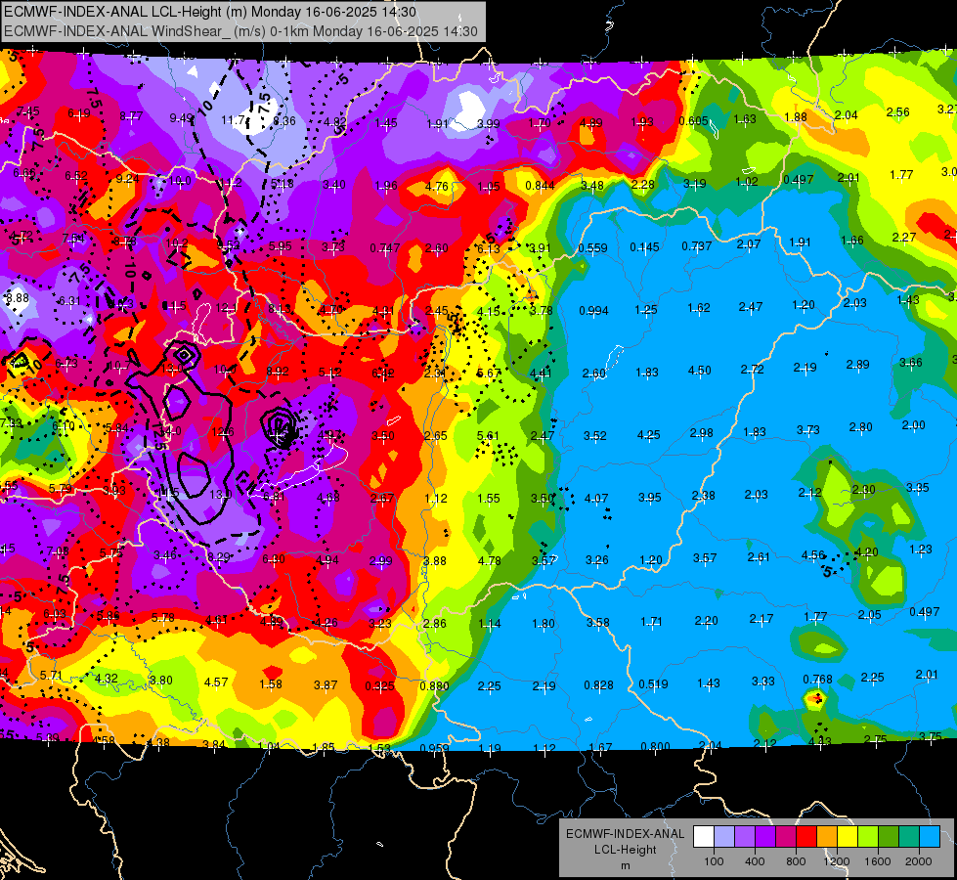The width and height of the screenshot is (957, 880).
Task: Click the wind shear value '3.33'
Action: coord(762,681)
